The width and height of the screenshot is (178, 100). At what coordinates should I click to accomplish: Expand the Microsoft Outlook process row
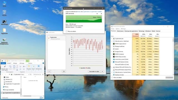click(112, 62)
